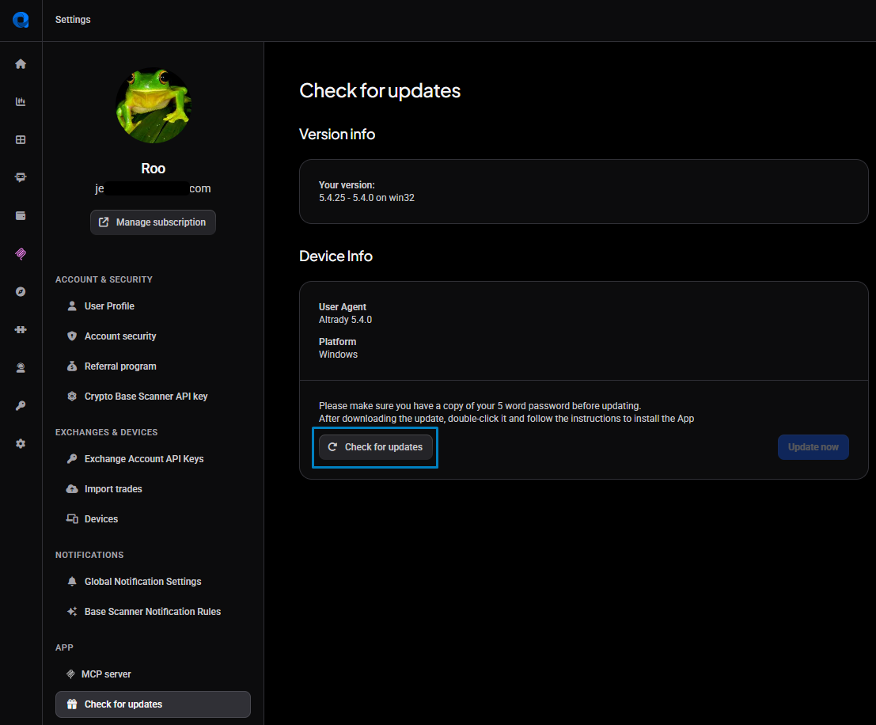Click the Check for updates refresh button
Screen dimensions: 876x725
pos(375,447)
